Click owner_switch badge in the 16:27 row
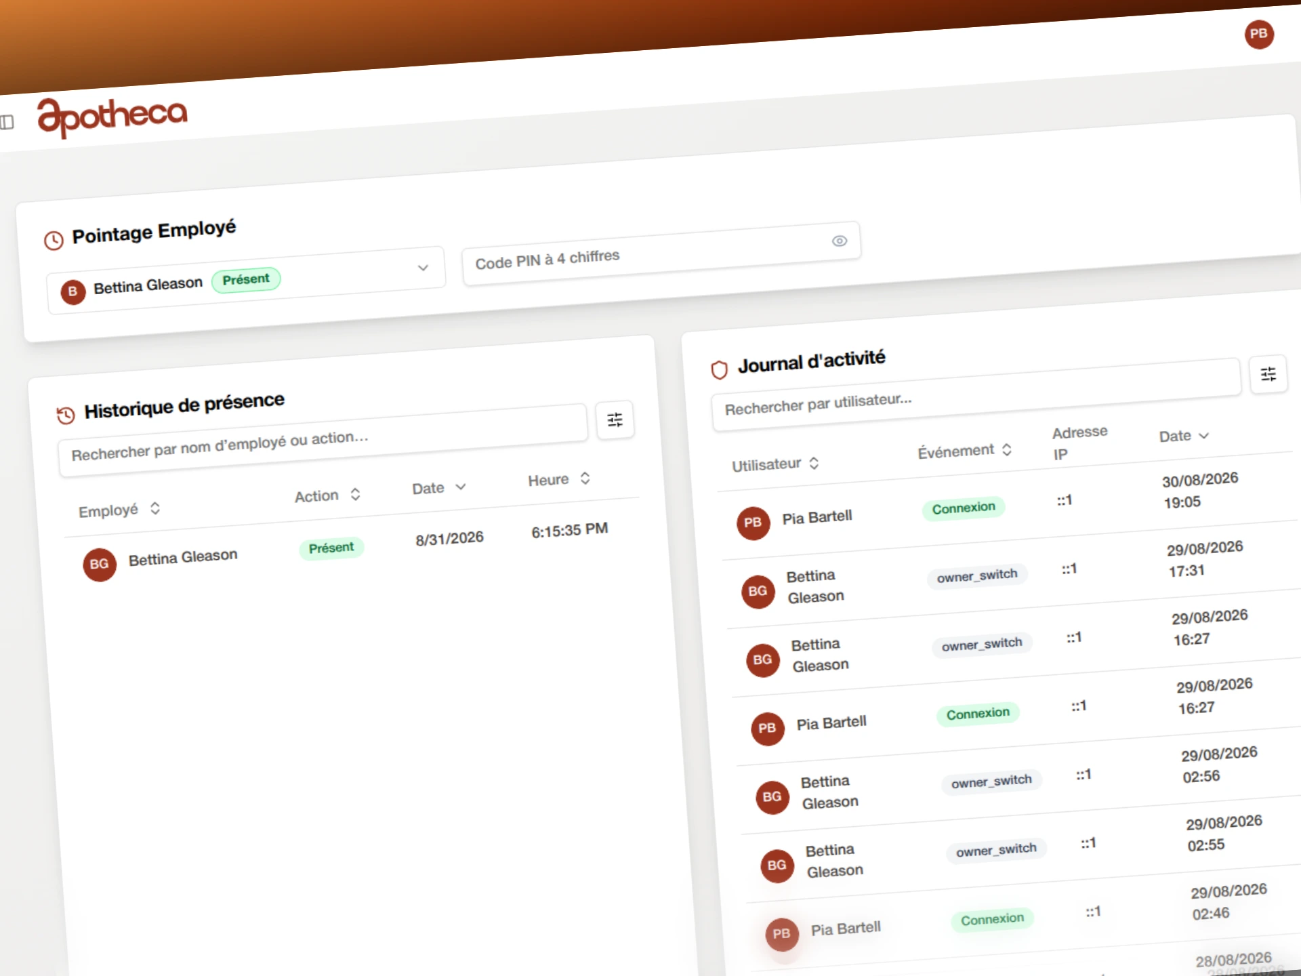1301x976 pixels. pyautogui.click(x=982, y=645)
